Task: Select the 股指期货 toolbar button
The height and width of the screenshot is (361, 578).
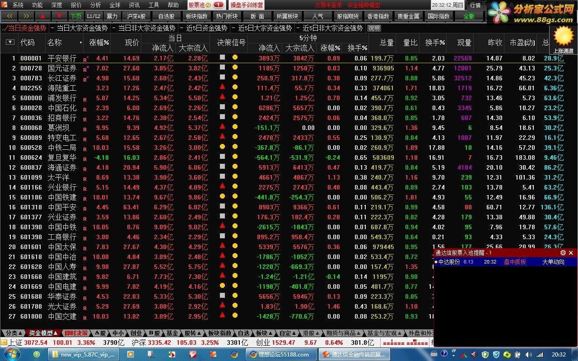Action: 348,16
